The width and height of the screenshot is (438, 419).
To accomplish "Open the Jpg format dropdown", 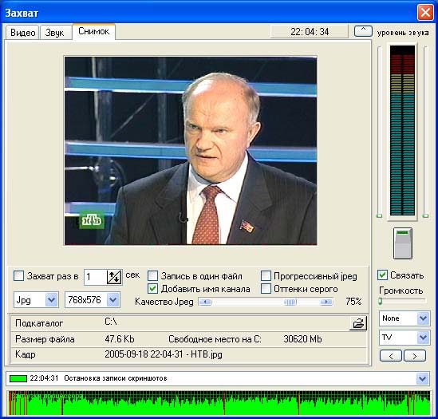I will 51,300.
